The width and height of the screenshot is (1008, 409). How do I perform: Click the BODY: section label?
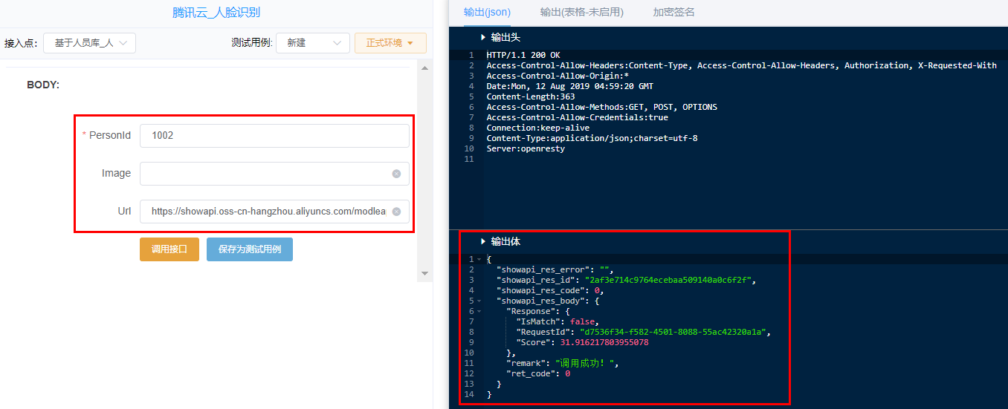tap(43, 85)
